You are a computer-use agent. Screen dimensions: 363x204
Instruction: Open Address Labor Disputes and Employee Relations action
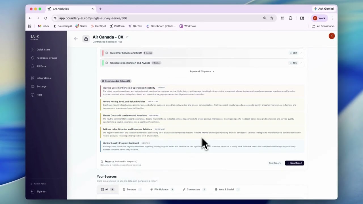pyautogui.click(x=202, y=132)
